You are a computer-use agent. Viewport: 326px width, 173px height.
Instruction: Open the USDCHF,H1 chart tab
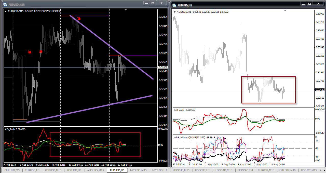click(x=202, y=170)
